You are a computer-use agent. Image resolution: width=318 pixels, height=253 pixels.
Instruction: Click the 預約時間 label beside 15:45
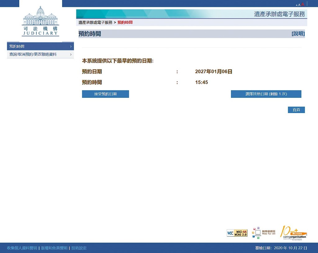point(92,82)
